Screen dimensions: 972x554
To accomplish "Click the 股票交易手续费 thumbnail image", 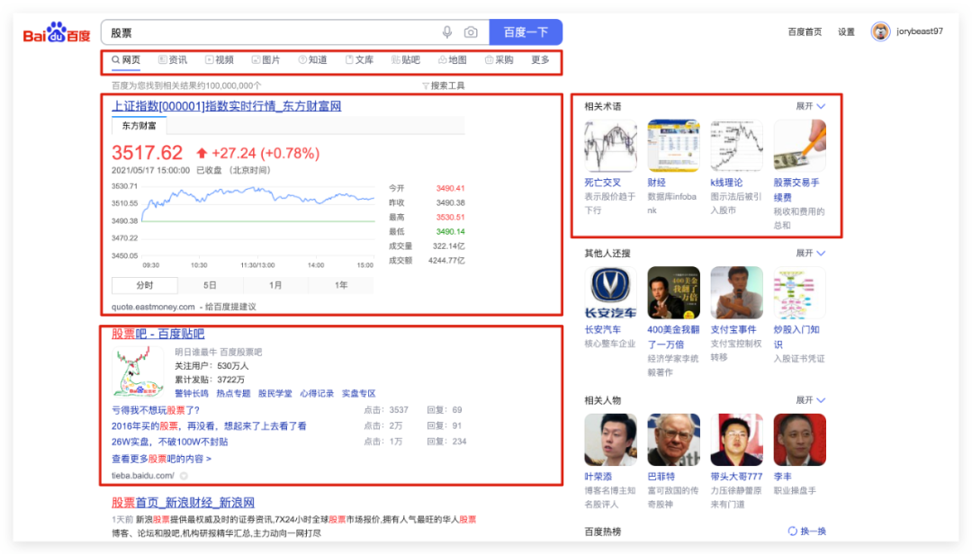I will click(800, 146).
